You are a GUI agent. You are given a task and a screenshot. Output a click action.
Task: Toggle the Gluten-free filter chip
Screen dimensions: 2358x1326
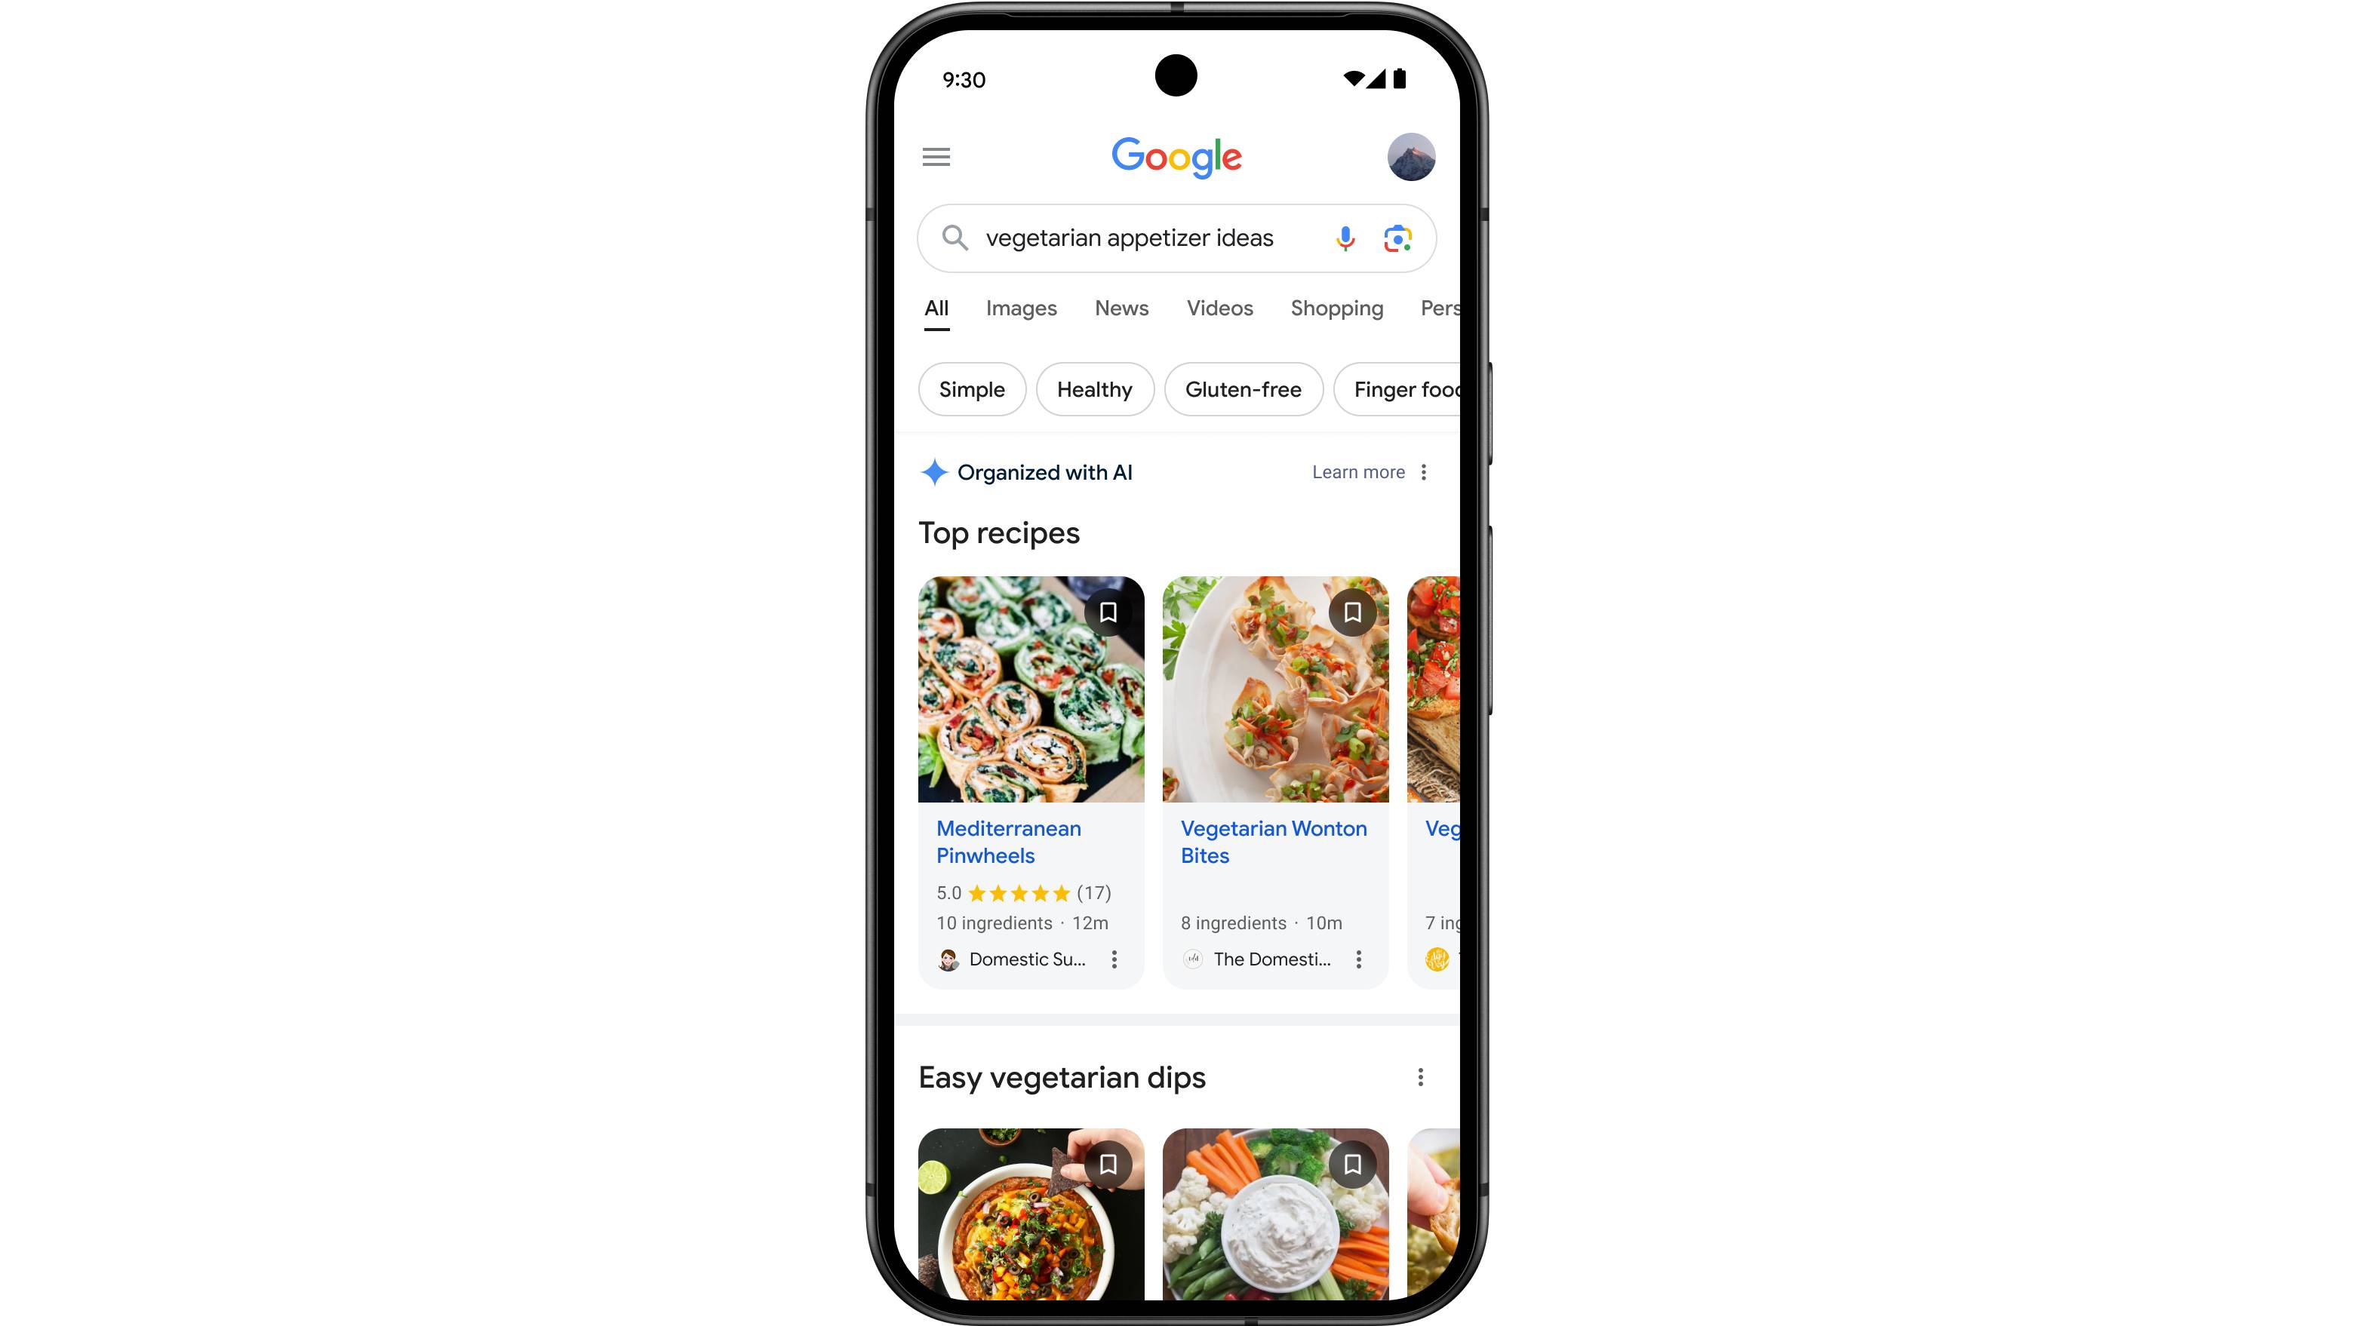click(1242, 388)
